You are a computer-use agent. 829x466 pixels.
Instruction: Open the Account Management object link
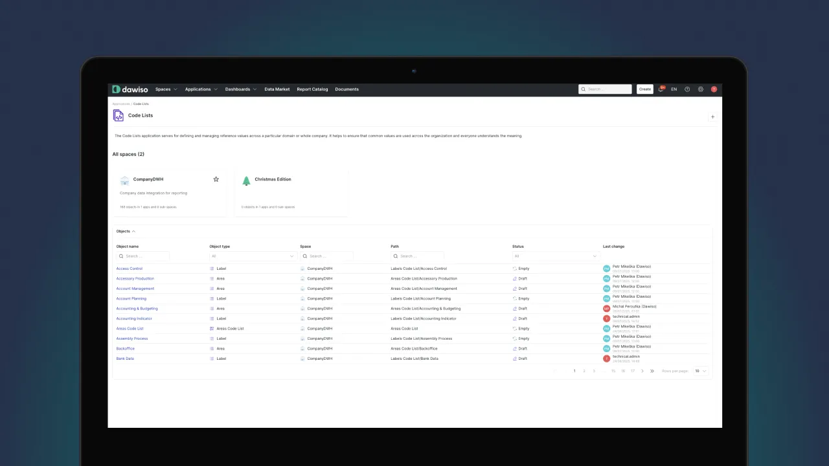tap(135, 289)
